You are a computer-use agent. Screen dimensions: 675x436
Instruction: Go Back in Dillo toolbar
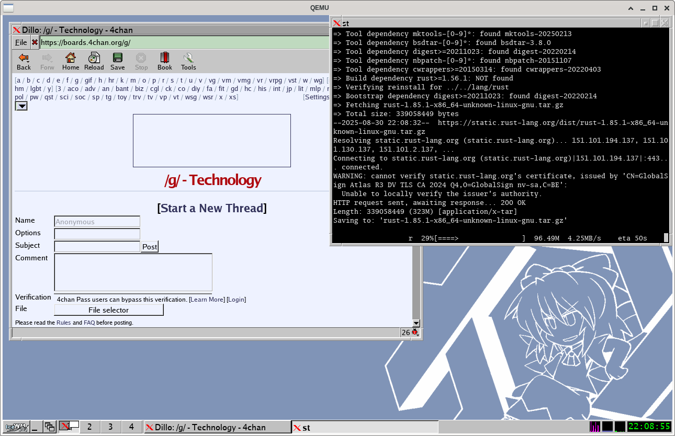[x=24, y=61]
